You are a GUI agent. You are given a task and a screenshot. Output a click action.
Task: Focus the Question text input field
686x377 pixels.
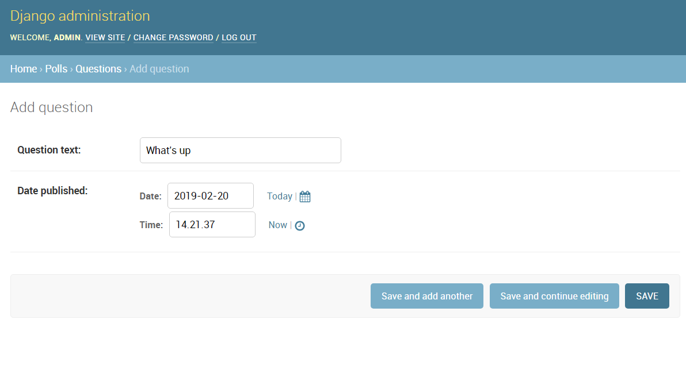(x=240, y=150)
